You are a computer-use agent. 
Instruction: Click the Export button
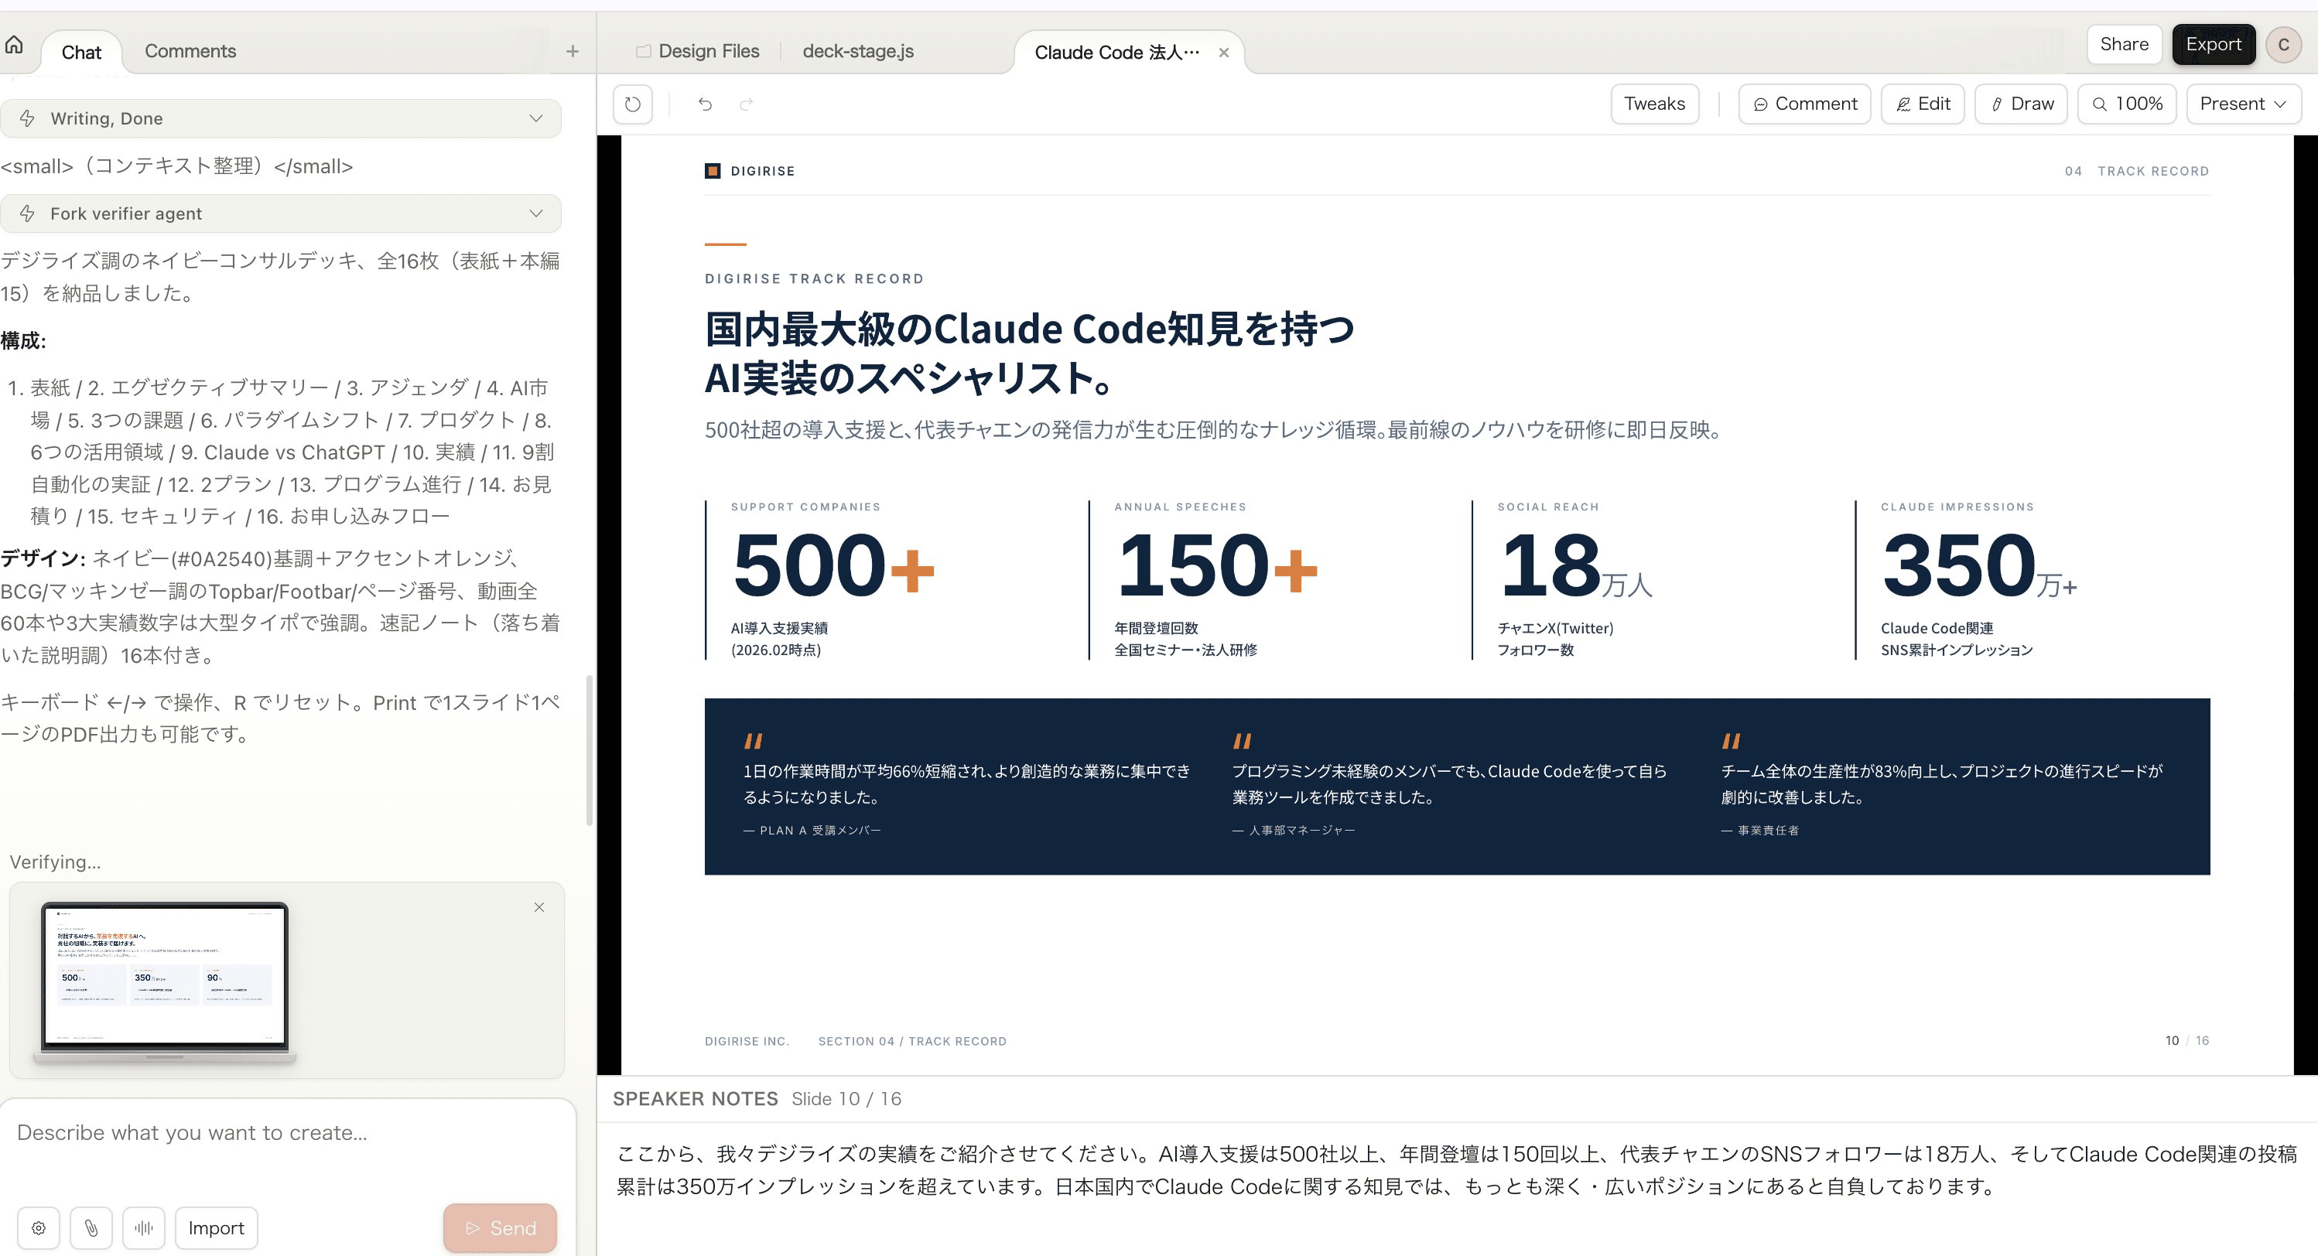point(2213,44)
